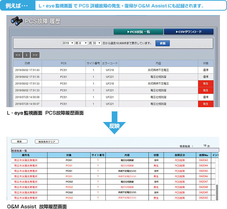Sort by the 日時 column header
The height and width of the screenshot is (209, 227).
pos(27,63)
